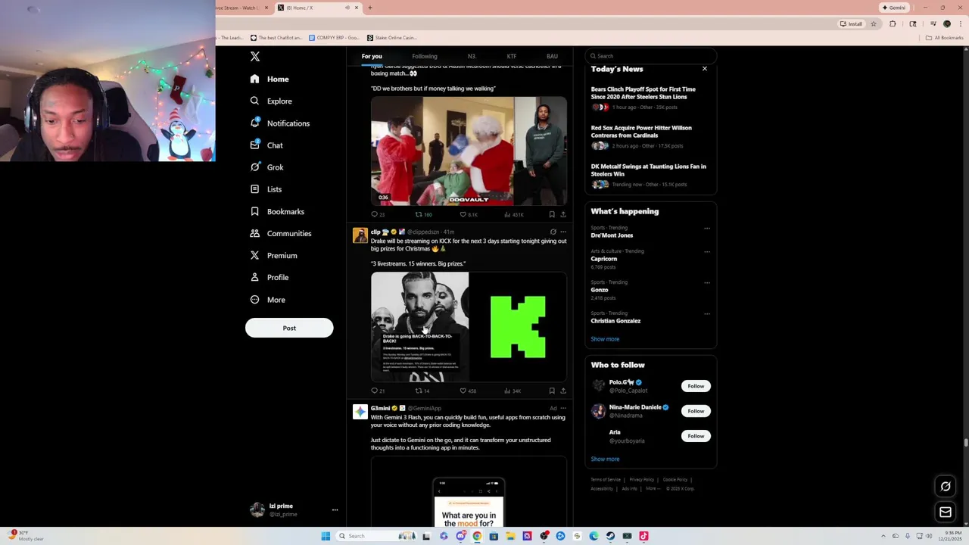Repost the Santa boxing video post

pyautogui.click(x=419, y=214)
